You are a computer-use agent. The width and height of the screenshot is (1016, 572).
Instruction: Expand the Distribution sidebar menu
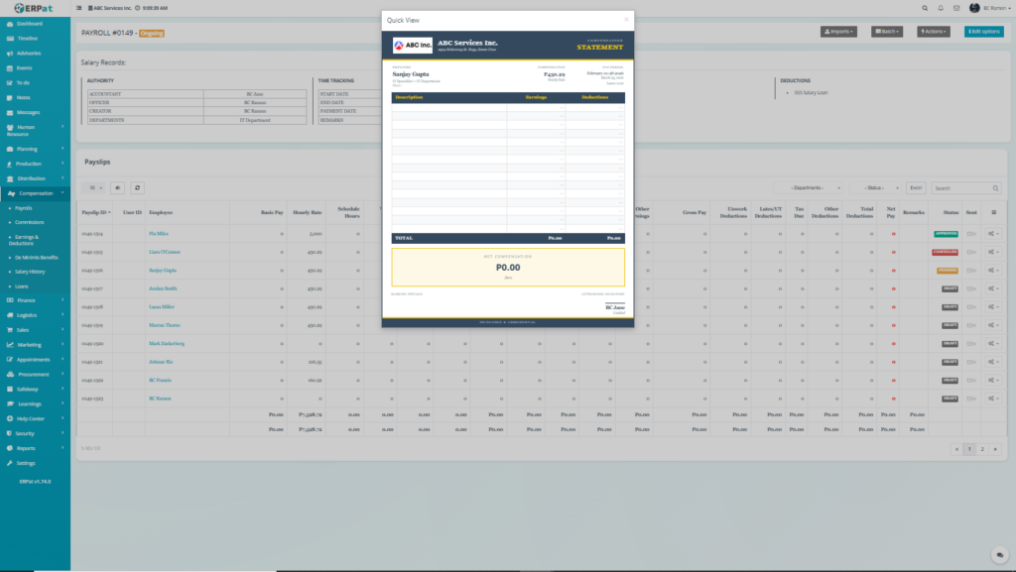coord(35,178)
